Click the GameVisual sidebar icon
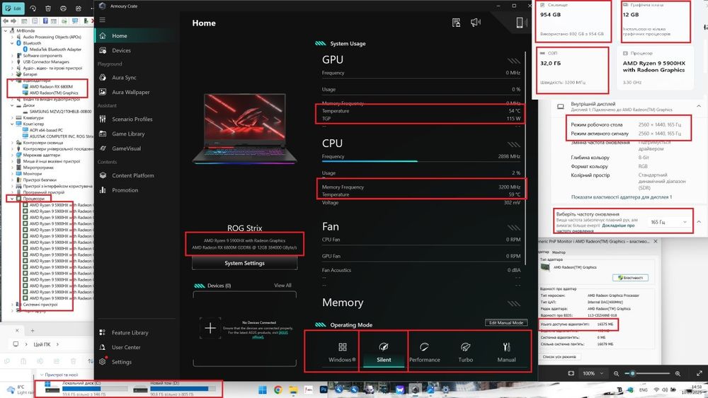 [103, 148]
